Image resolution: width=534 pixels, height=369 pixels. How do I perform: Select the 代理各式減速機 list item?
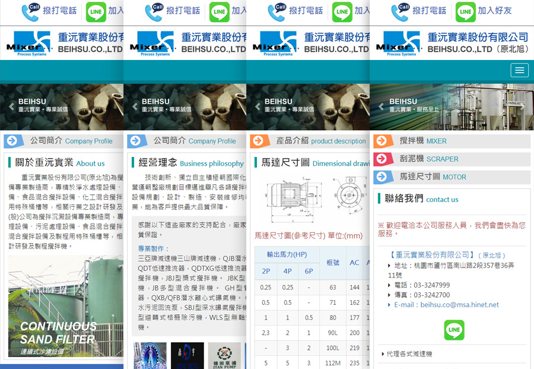click(409, 354)
